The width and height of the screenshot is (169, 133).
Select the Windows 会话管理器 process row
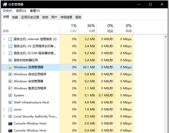click(67, 81)
